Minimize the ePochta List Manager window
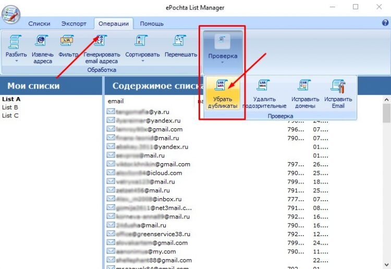 [333, 7]
